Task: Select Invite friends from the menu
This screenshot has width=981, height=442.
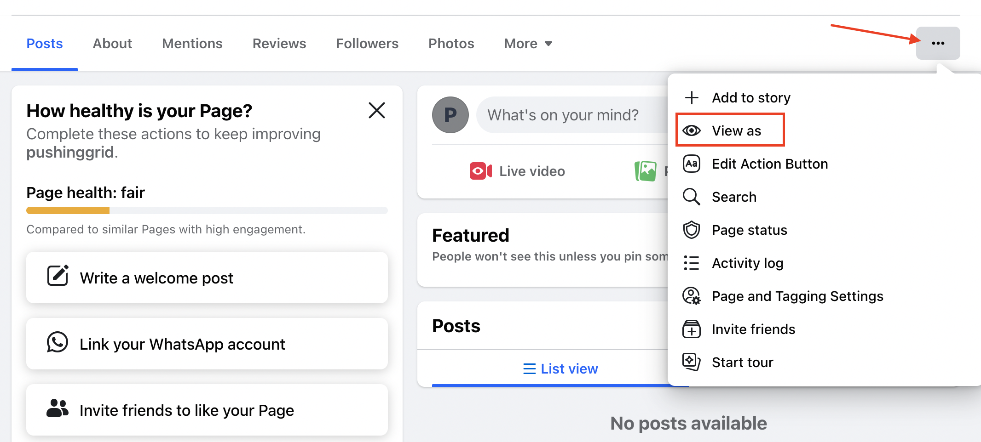Action: 753,329
